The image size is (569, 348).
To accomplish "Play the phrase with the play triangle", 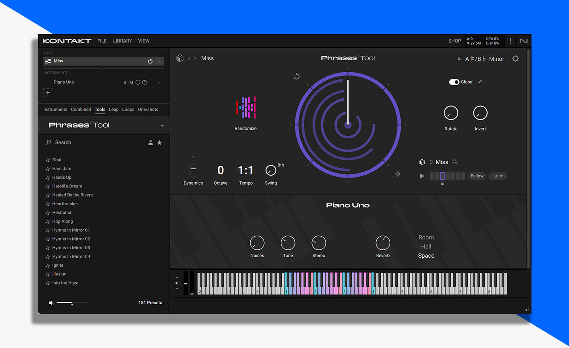I will coord(422,176).
